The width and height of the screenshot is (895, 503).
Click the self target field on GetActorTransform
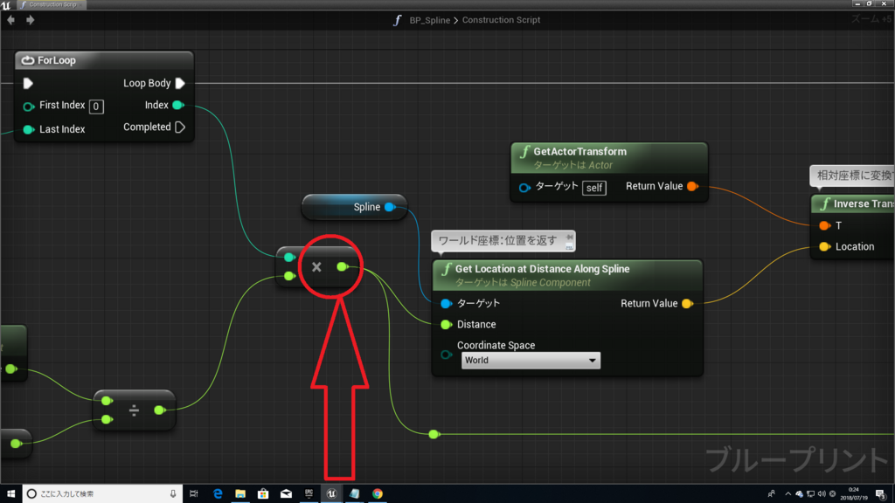pyautogui.click(x=594, y=188)
